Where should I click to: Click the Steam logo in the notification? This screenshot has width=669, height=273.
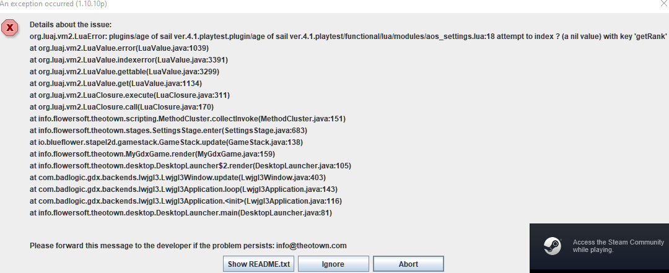[x=552, y=246]
